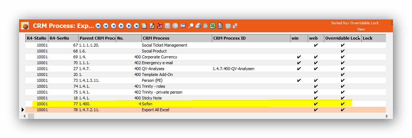Go to the first record
Image resolution: width=412 pixels, height=138 pixels.
98,26
